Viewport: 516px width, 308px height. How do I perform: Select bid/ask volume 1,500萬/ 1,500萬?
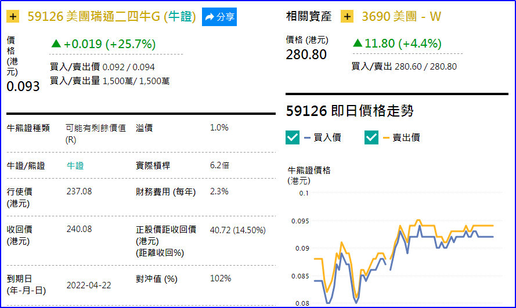click(136, 81)
